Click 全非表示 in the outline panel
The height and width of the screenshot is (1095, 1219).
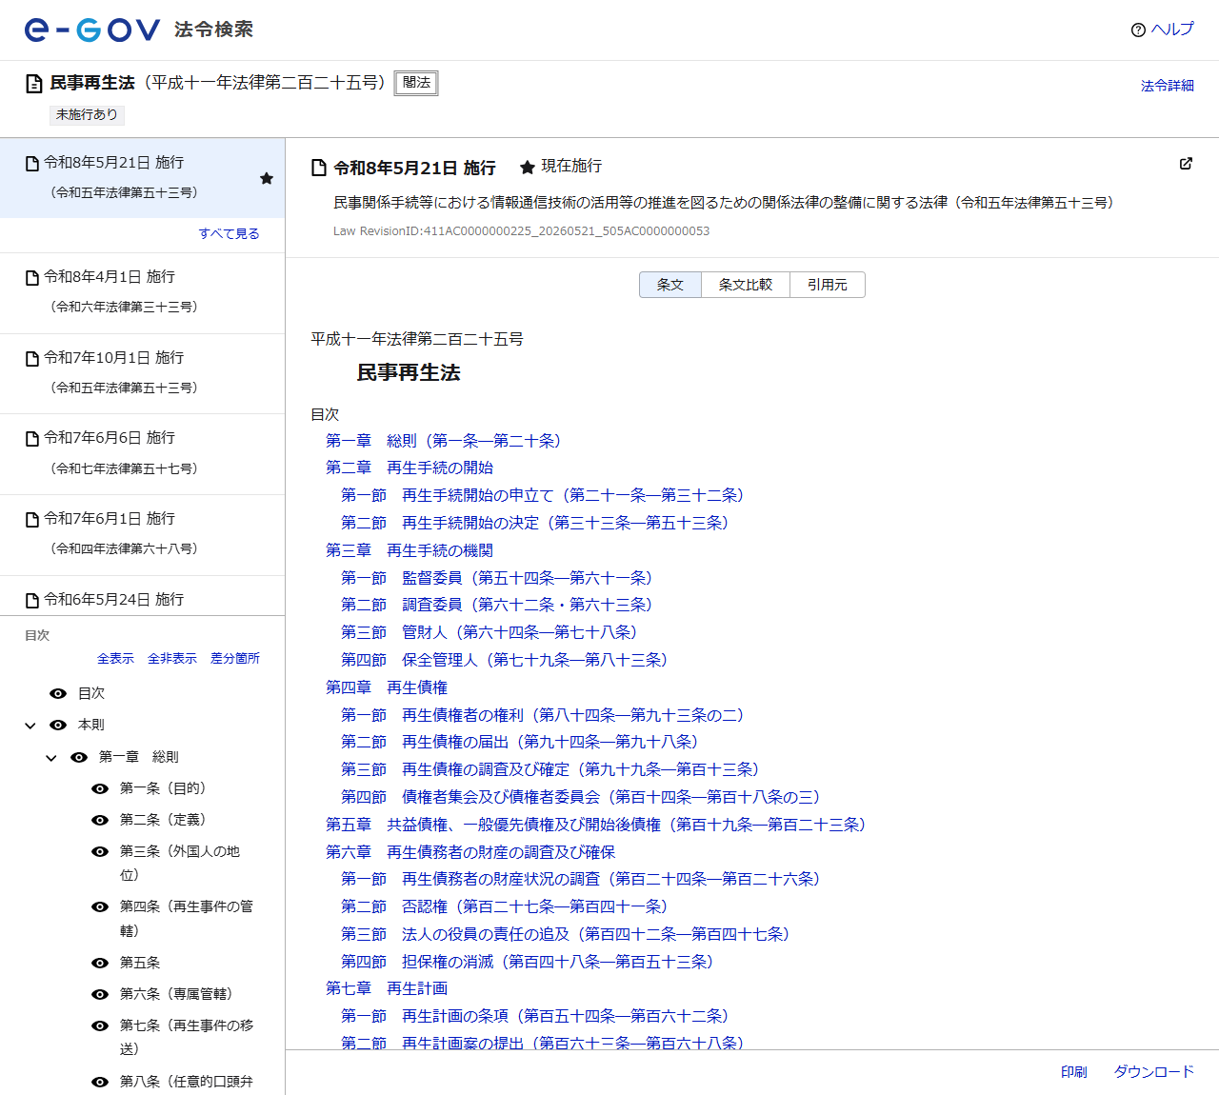pos(172,659)
